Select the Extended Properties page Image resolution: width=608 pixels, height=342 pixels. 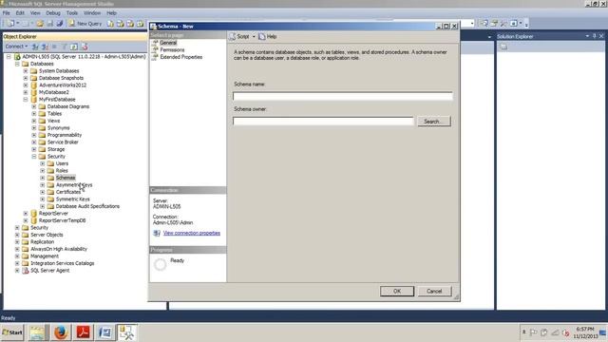[181, 57]
